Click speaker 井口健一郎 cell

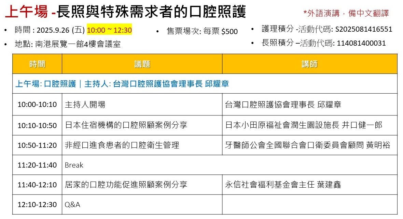click(x=304, y=125)
